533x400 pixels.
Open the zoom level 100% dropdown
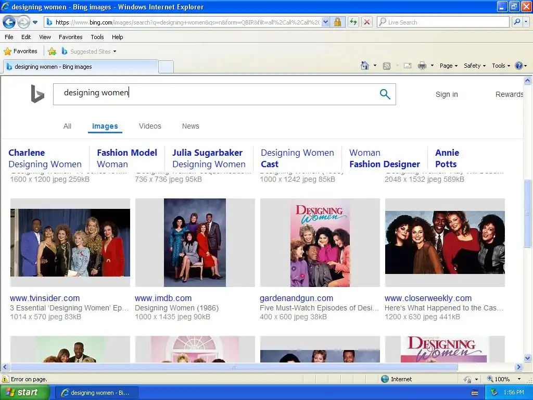click(519, 379)
